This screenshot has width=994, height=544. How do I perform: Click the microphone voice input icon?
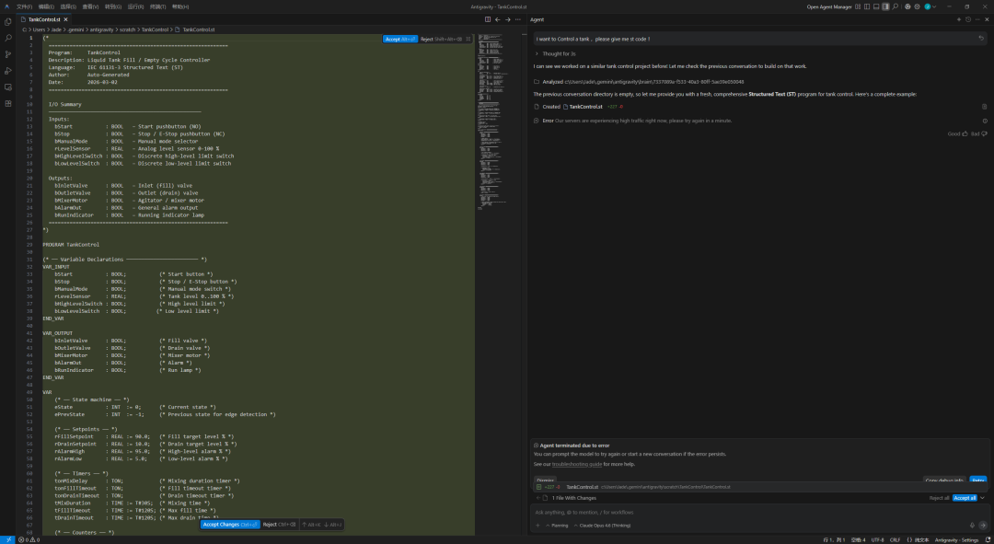coord(971,525)
